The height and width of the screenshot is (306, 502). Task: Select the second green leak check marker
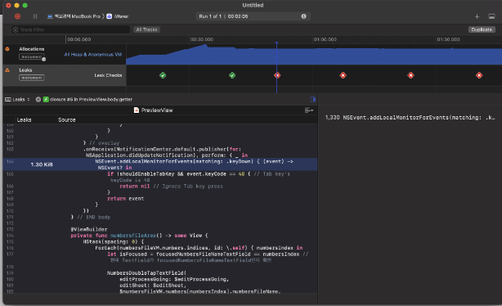pyautogui.click(x=232, y=75)
